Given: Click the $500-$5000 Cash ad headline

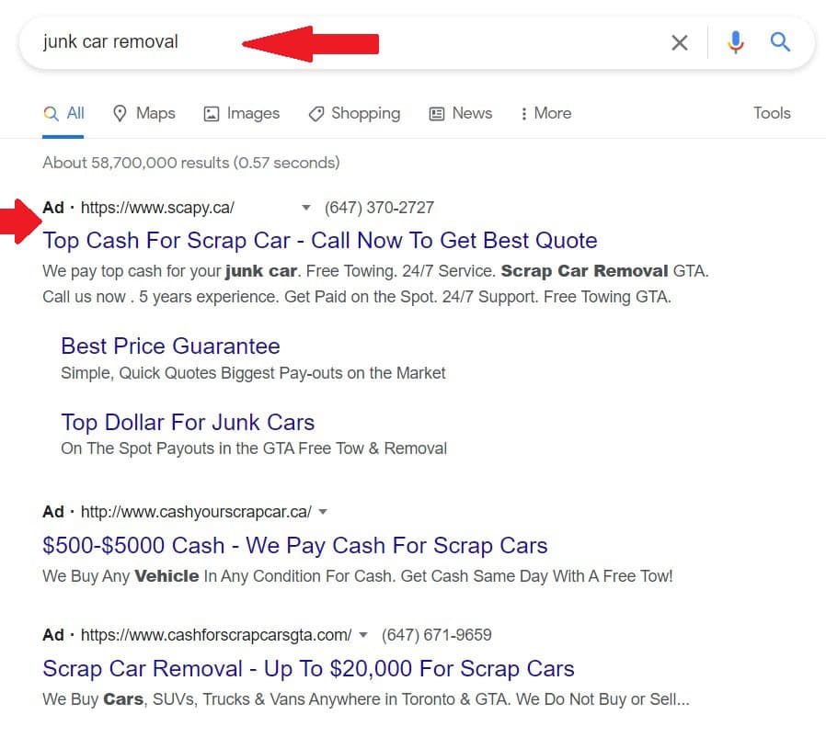Looking at the screenshot, I should [295, 546].
